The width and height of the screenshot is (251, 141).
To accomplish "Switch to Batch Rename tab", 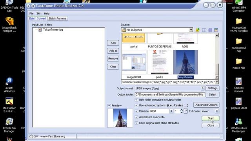I will [58, 18].
